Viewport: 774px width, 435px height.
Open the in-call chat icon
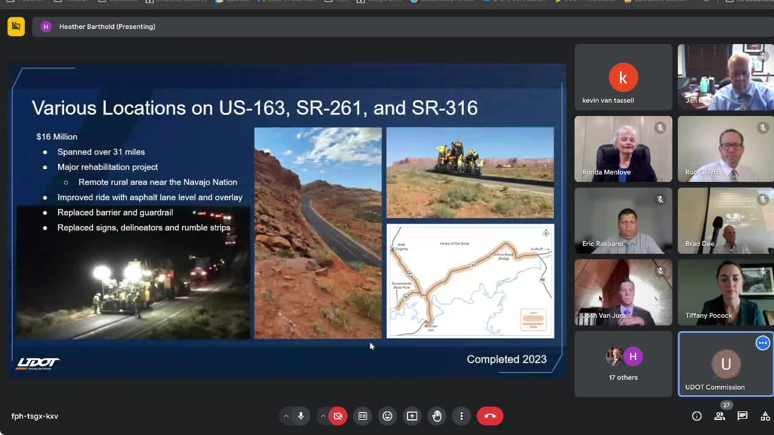[x=742, y=416]
